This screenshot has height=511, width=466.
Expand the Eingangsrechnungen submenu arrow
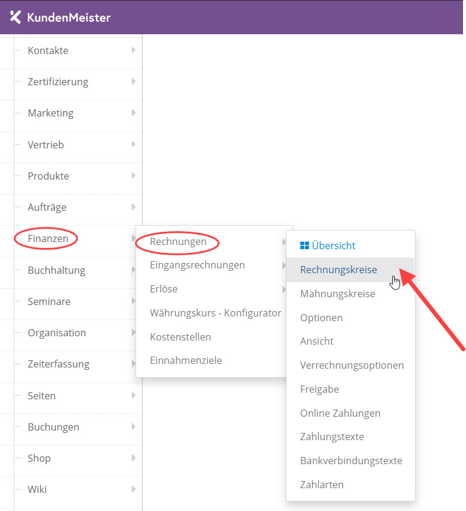pyautogui.click(x=284, y=265)
